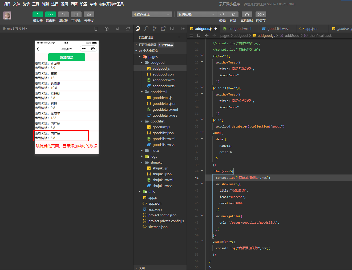Switch to the addgood.wxml editor tab

tap(240, 29)
